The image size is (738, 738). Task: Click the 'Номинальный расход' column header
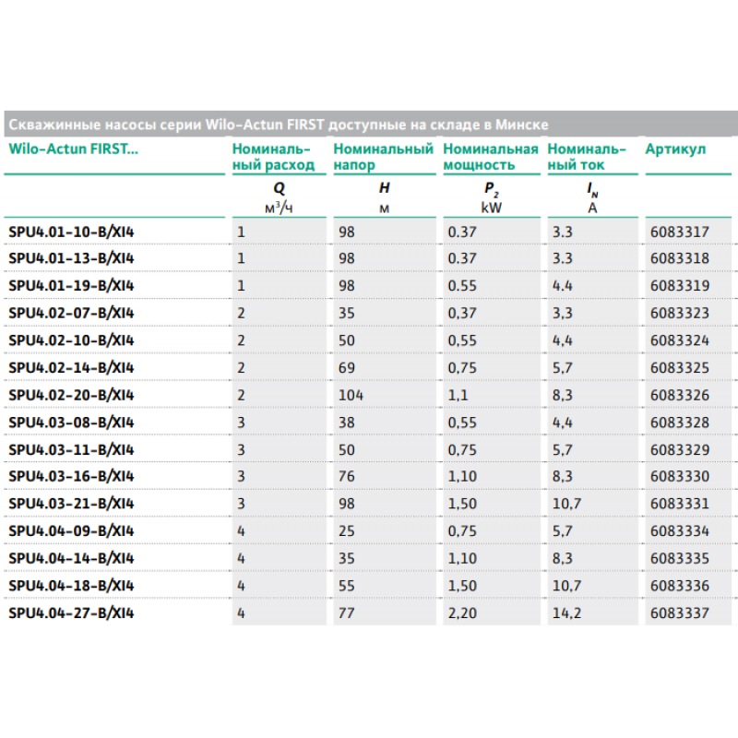click(273, 157)
